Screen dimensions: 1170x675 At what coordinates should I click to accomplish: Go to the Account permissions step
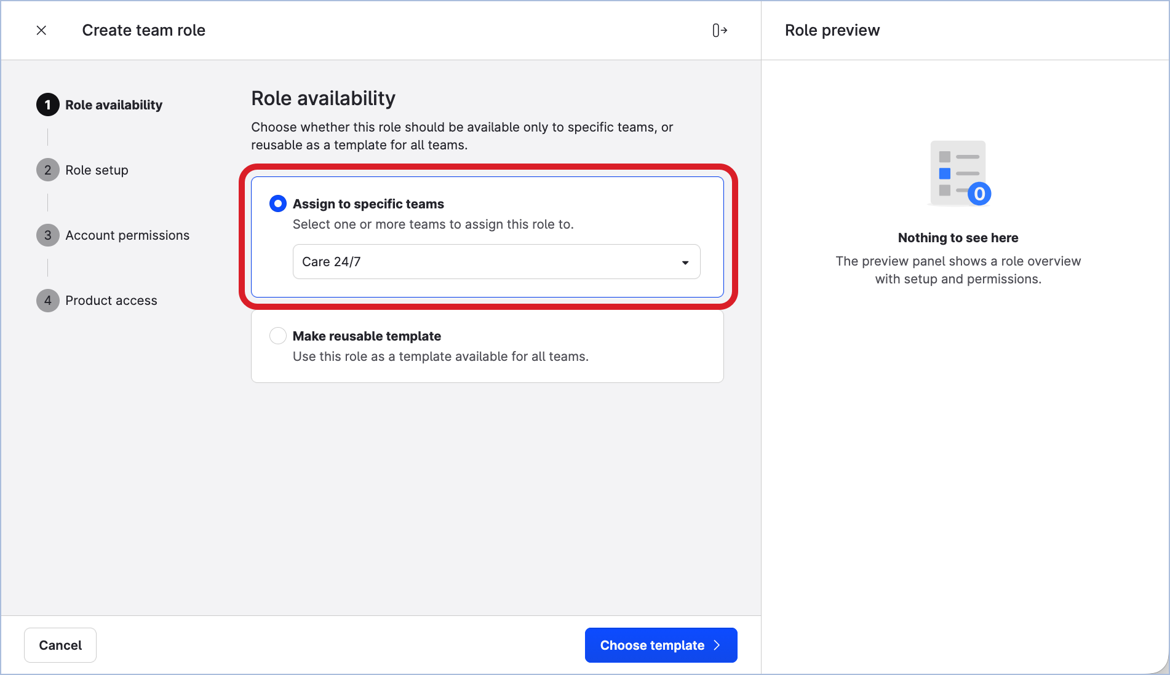click(x=127, y=235)
